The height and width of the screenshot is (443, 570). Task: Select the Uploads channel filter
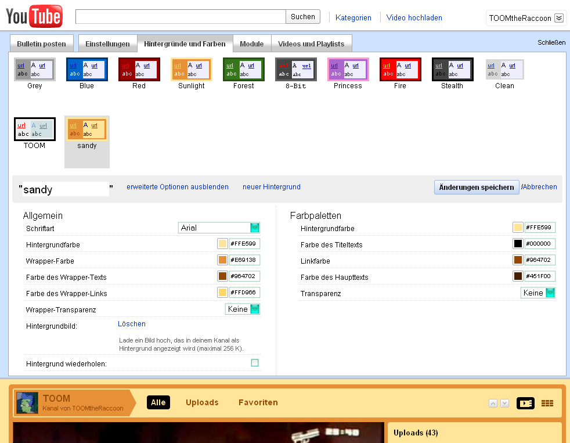pos(202,402)
